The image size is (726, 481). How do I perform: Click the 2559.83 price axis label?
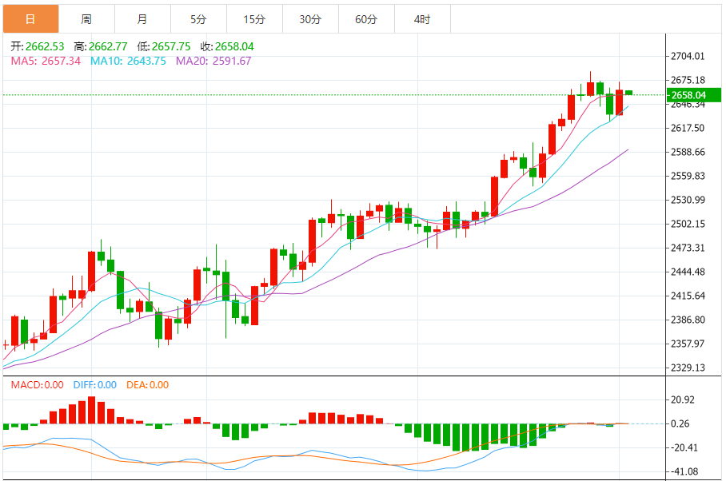click(688, 177)
